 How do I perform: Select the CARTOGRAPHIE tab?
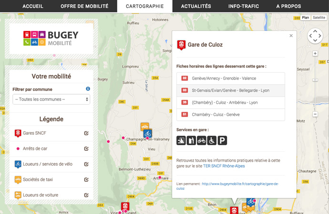pyautogui.click(x=144, y=6)
